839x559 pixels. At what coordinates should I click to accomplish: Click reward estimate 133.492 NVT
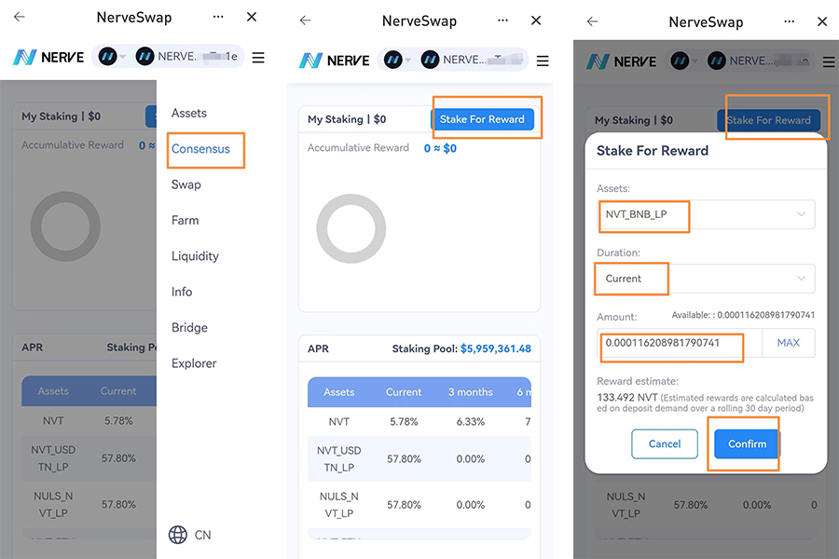(x=627, y=398)
